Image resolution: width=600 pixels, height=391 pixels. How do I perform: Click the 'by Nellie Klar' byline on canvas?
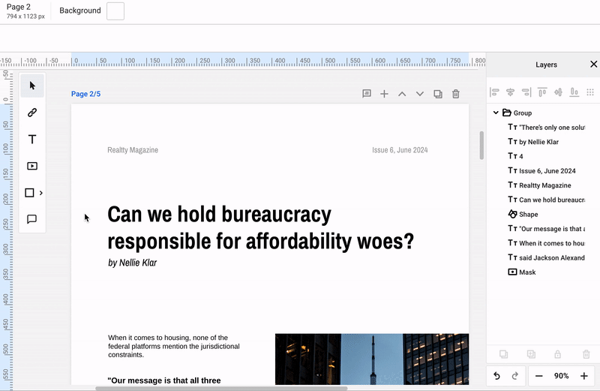coord(133,263)
